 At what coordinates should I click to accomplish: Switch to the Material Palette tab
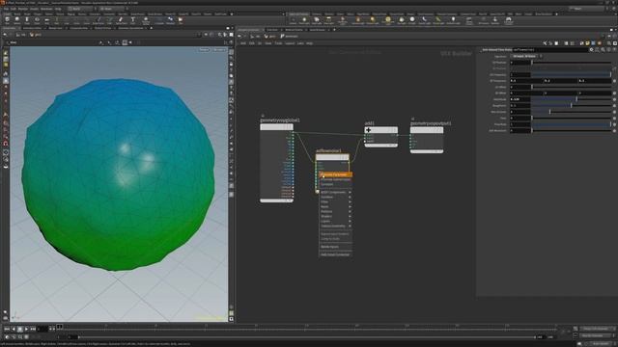(x=294, y=30)
